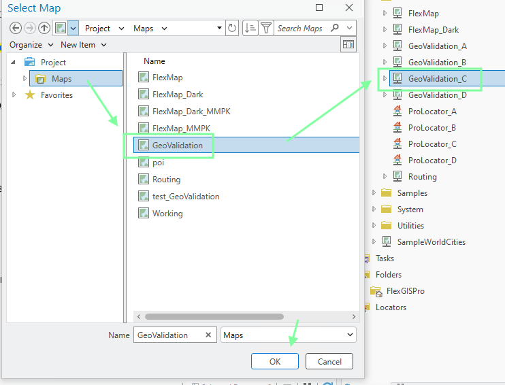Open the Maps type filter combo box
The image size is (505, 385).
click(x=288, y=335)
